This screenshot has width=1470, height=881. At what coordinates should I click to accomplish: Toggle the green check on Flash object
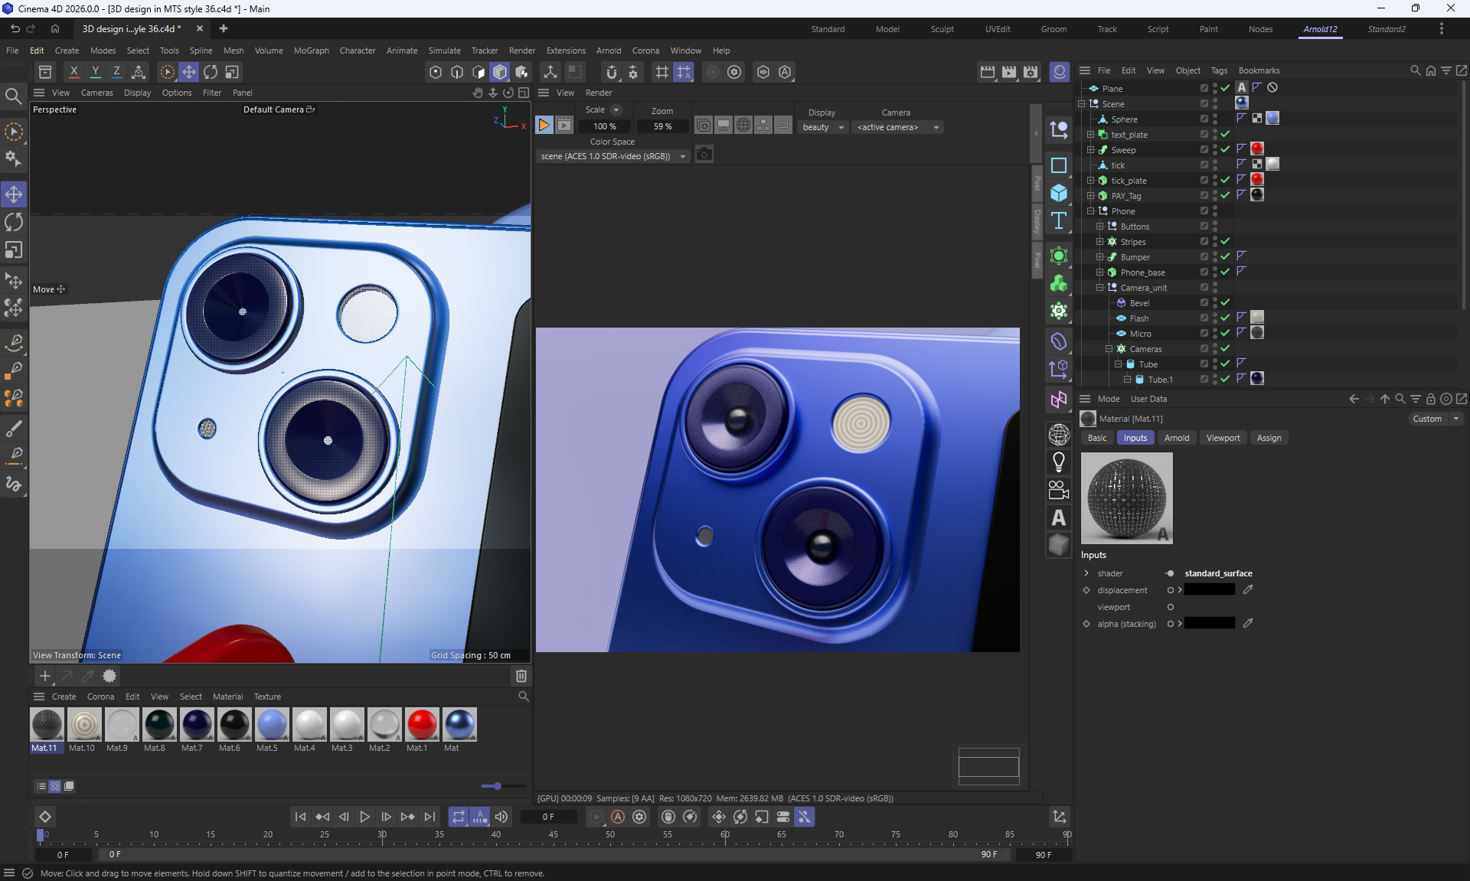[x=1225, y=318]
